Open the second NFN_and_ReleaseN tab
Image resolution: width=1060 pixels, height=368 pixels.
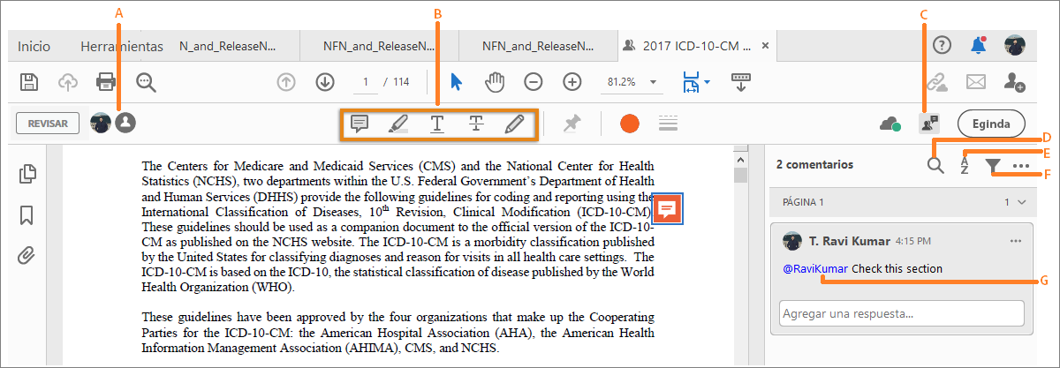coord(379,46)
